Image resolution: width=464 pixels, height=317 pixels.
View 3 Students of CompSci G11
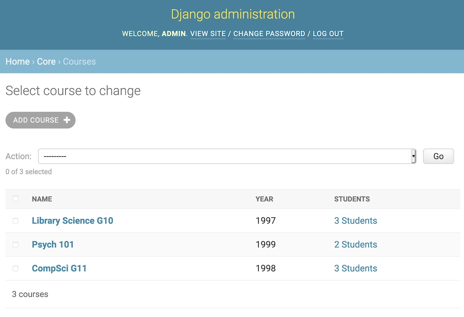point(355,269)
